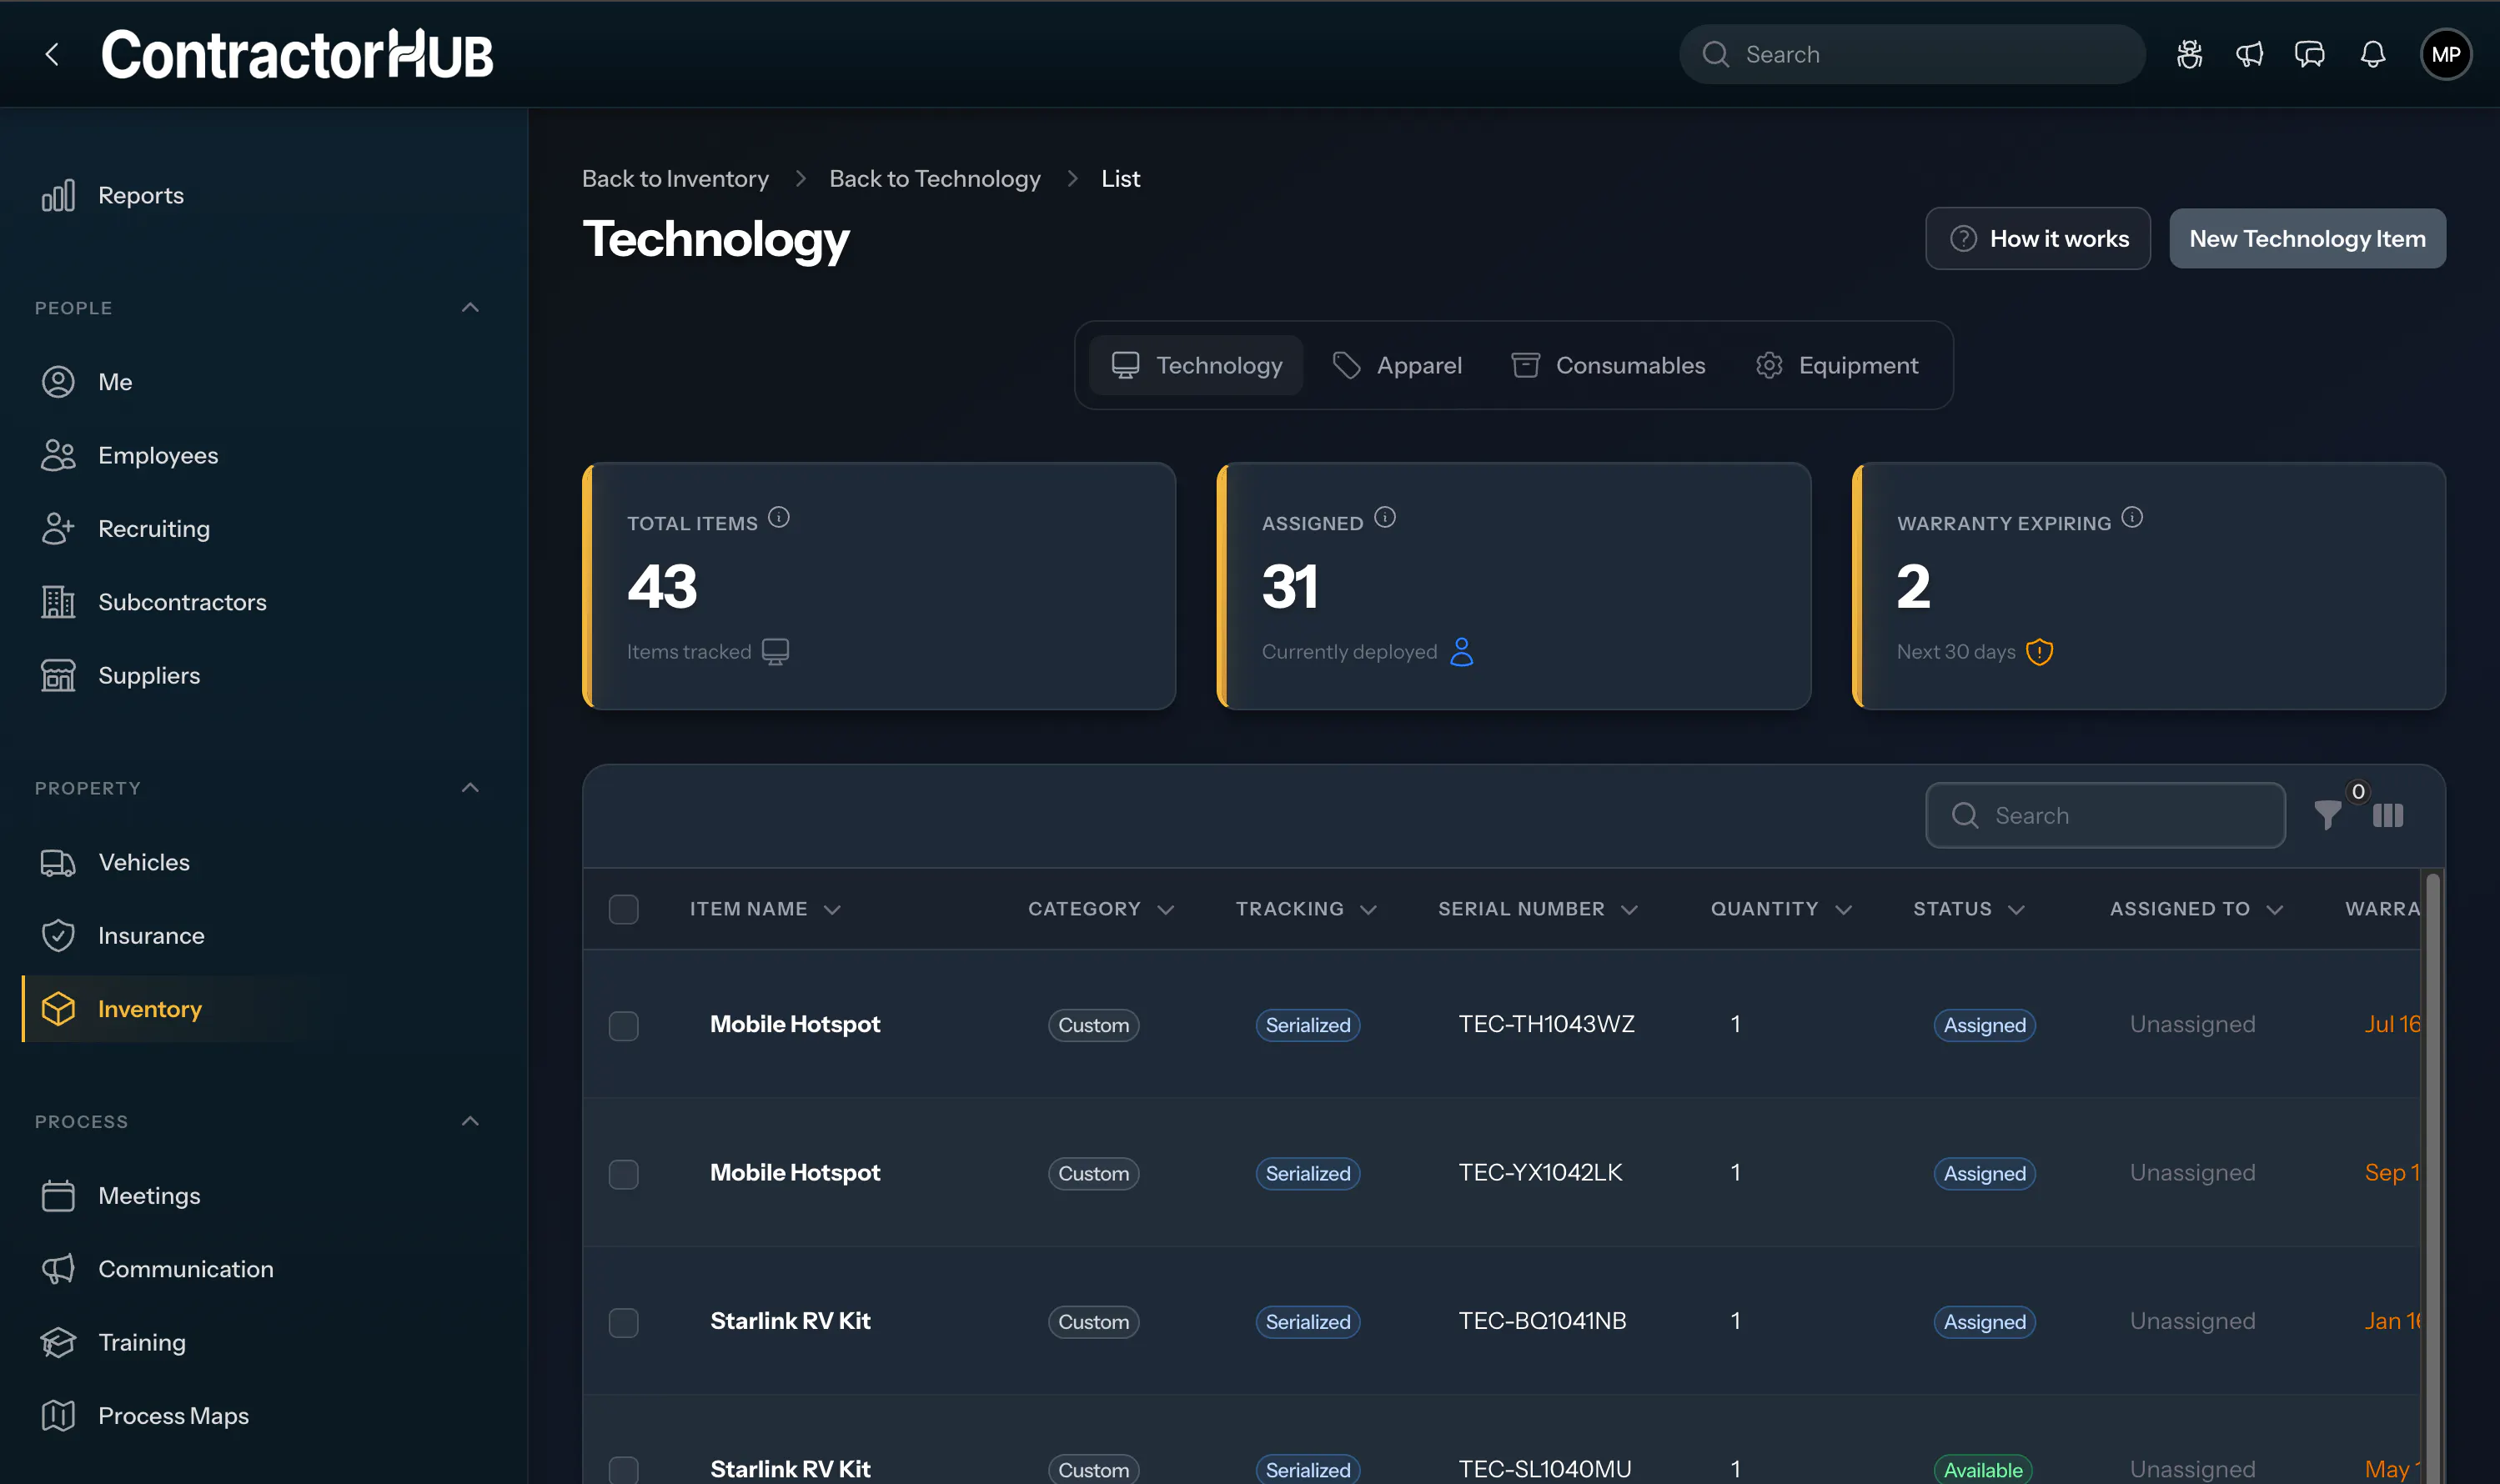Follow the Back to Technology breadcrumb

(935, 179)
